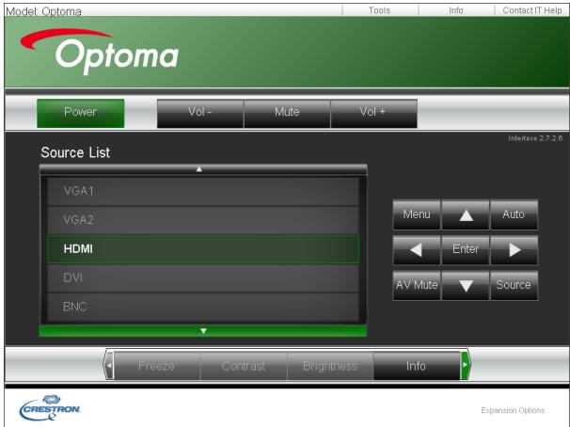This screenshot has height=427, width=570.
Task: Toggle the green Power button
Action: [x=80, y=114]
